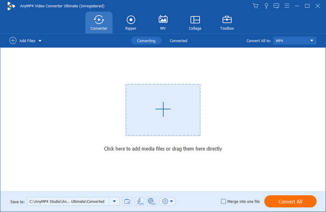Screen dimensions: 326x212
Task: Expand the Add Files dropdown arrow
Action: [x=40, y=41]
